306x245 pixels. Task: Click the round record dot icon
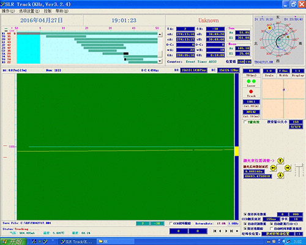point(237,231)
